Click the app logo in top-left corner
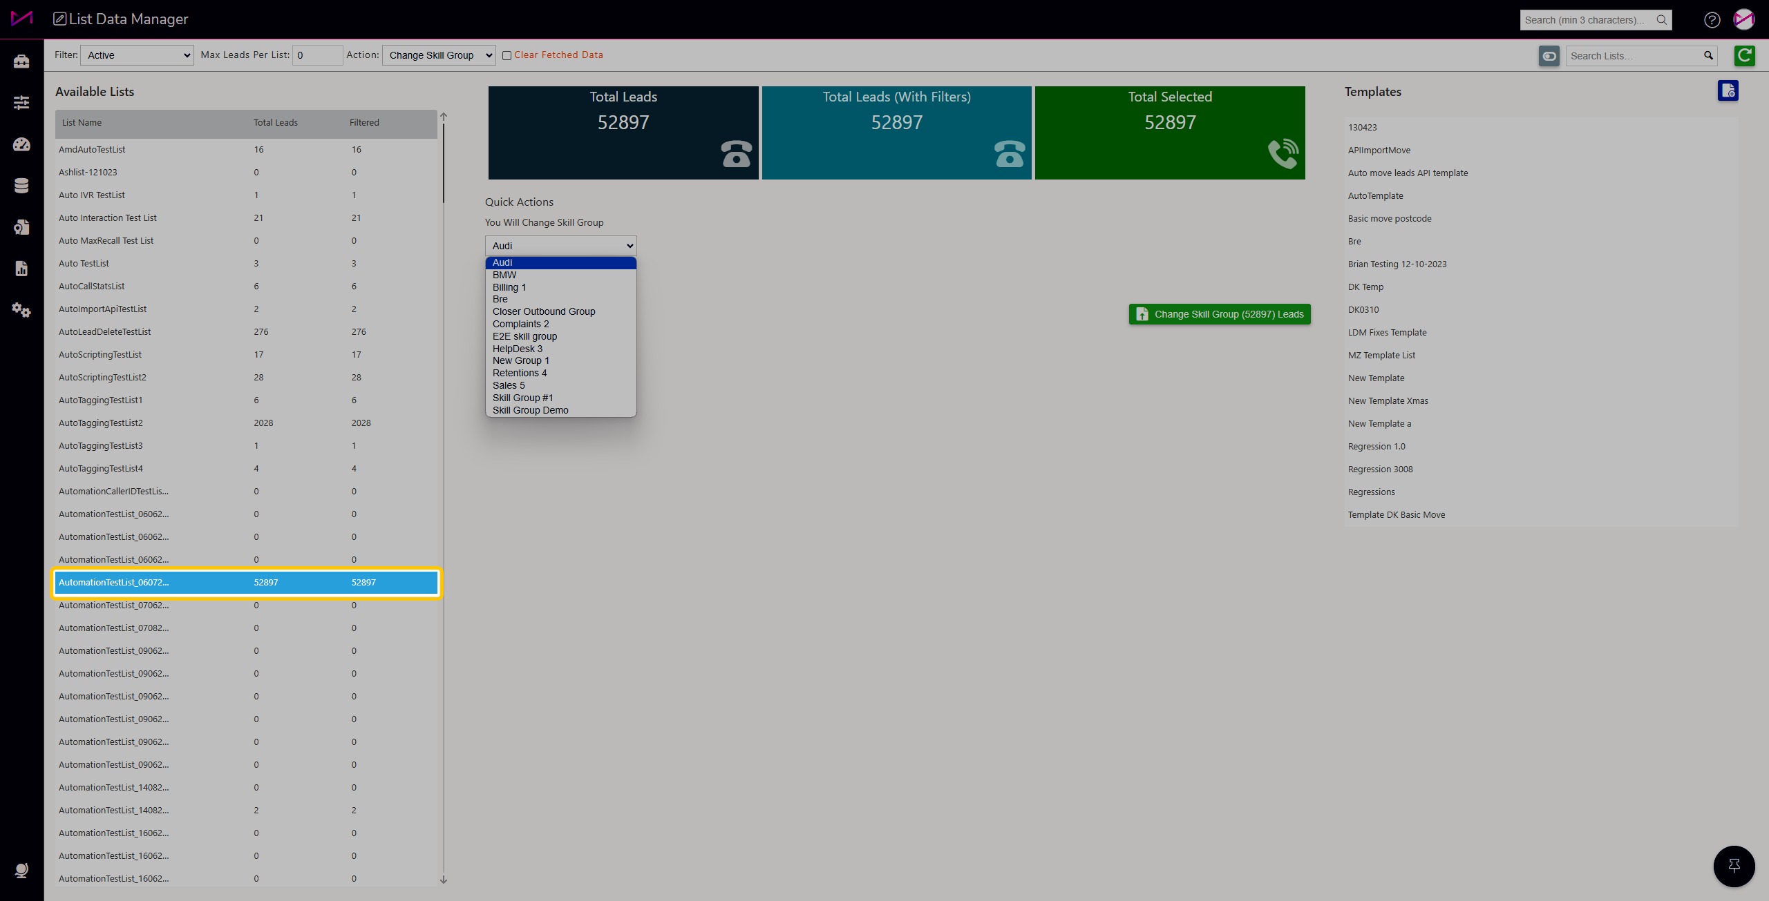Image resolution: width=1769 pixels, height=901 pixels. pos(21,19)
